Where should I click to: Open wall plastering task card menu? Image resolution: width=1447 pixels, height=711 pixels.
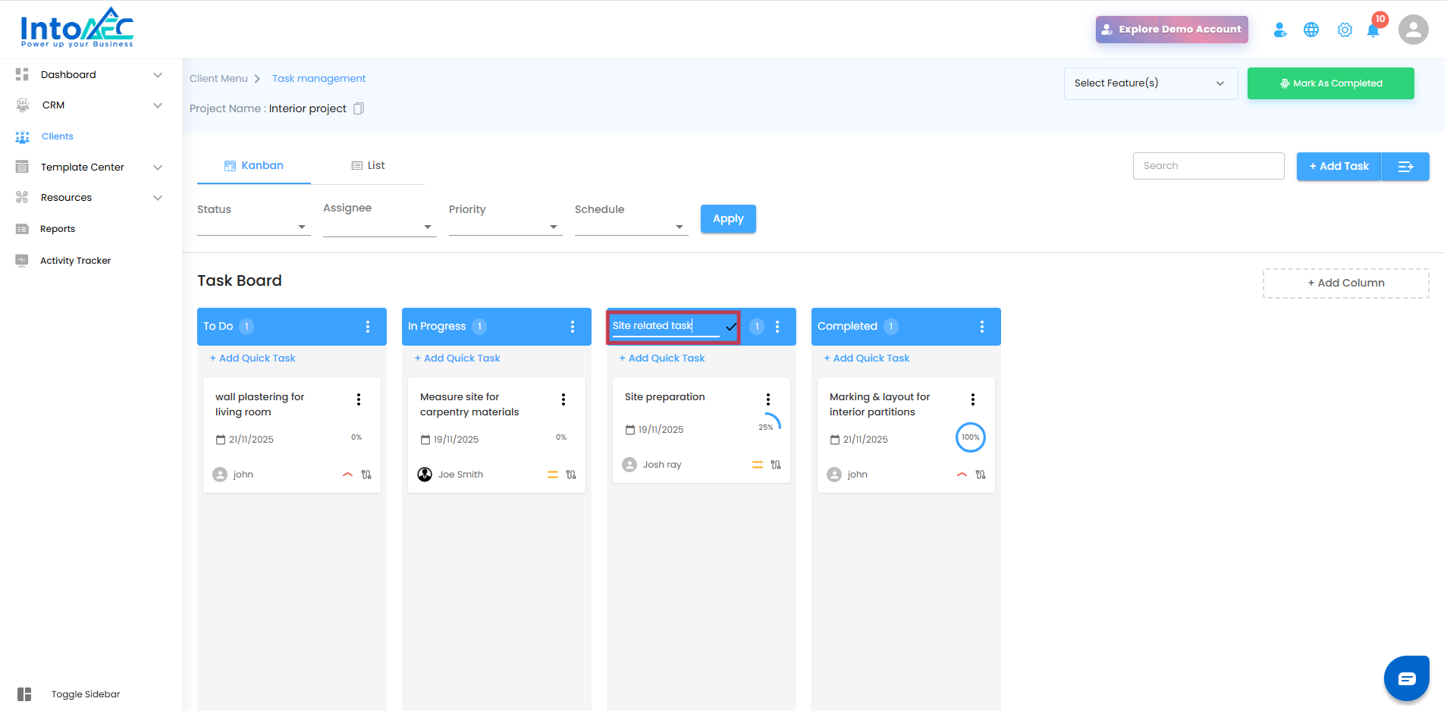tap(359, 399)
